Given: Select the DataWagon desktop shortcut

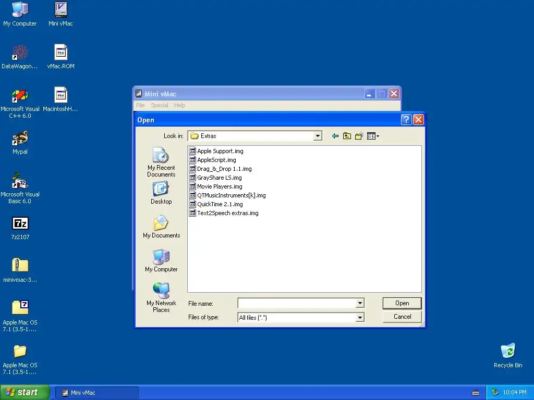Looking at the screenshot, I should [20, 57].
